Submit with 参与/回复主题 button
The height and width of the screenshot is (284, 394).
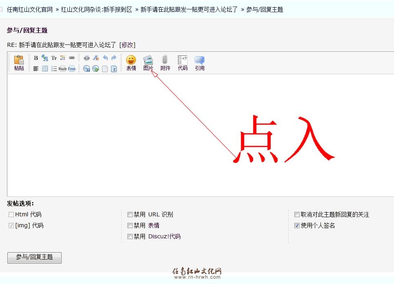click(x=34, y=258)
